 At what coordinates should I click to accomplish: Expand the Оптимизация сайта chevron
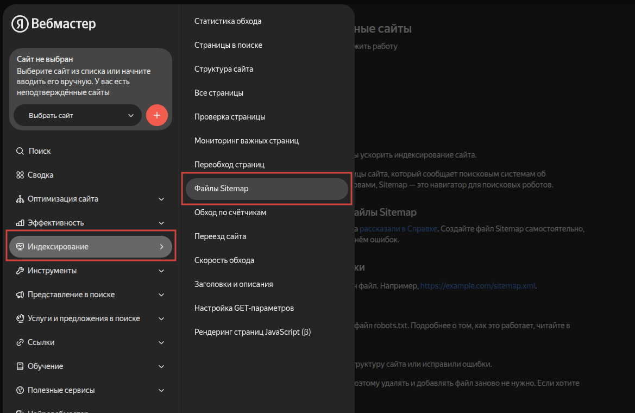tap(161, 199)
